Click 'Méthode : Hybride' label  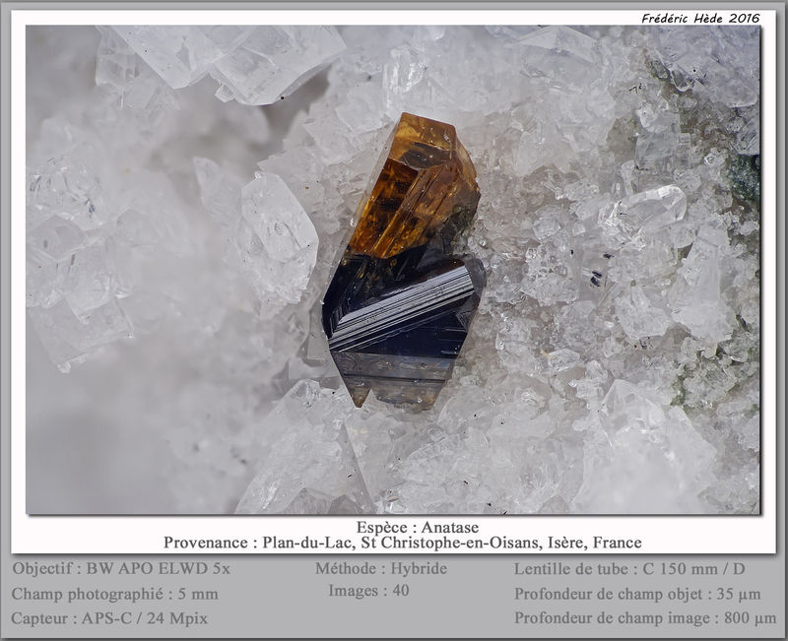[381, 569]
